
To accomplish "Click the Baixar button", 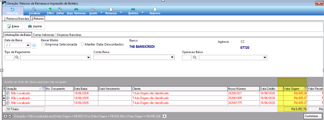I will [x=13, y=26].
